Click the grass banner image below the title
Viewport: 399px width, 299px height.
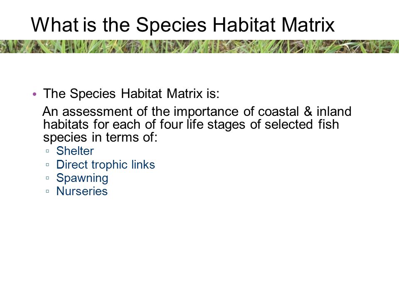tap(199, 47)
